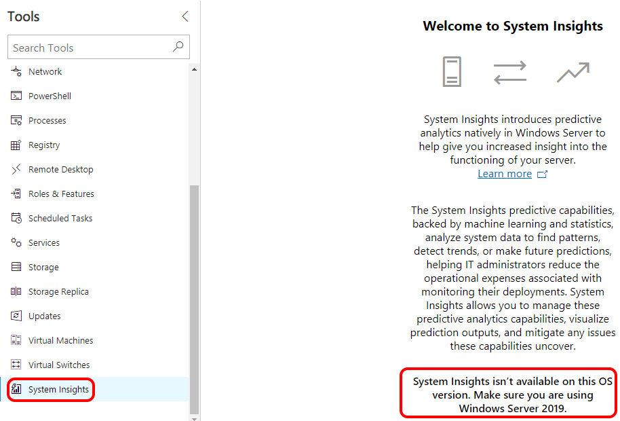
Task: Select the Processes tool icon
Action: click(x=16, y=121)
